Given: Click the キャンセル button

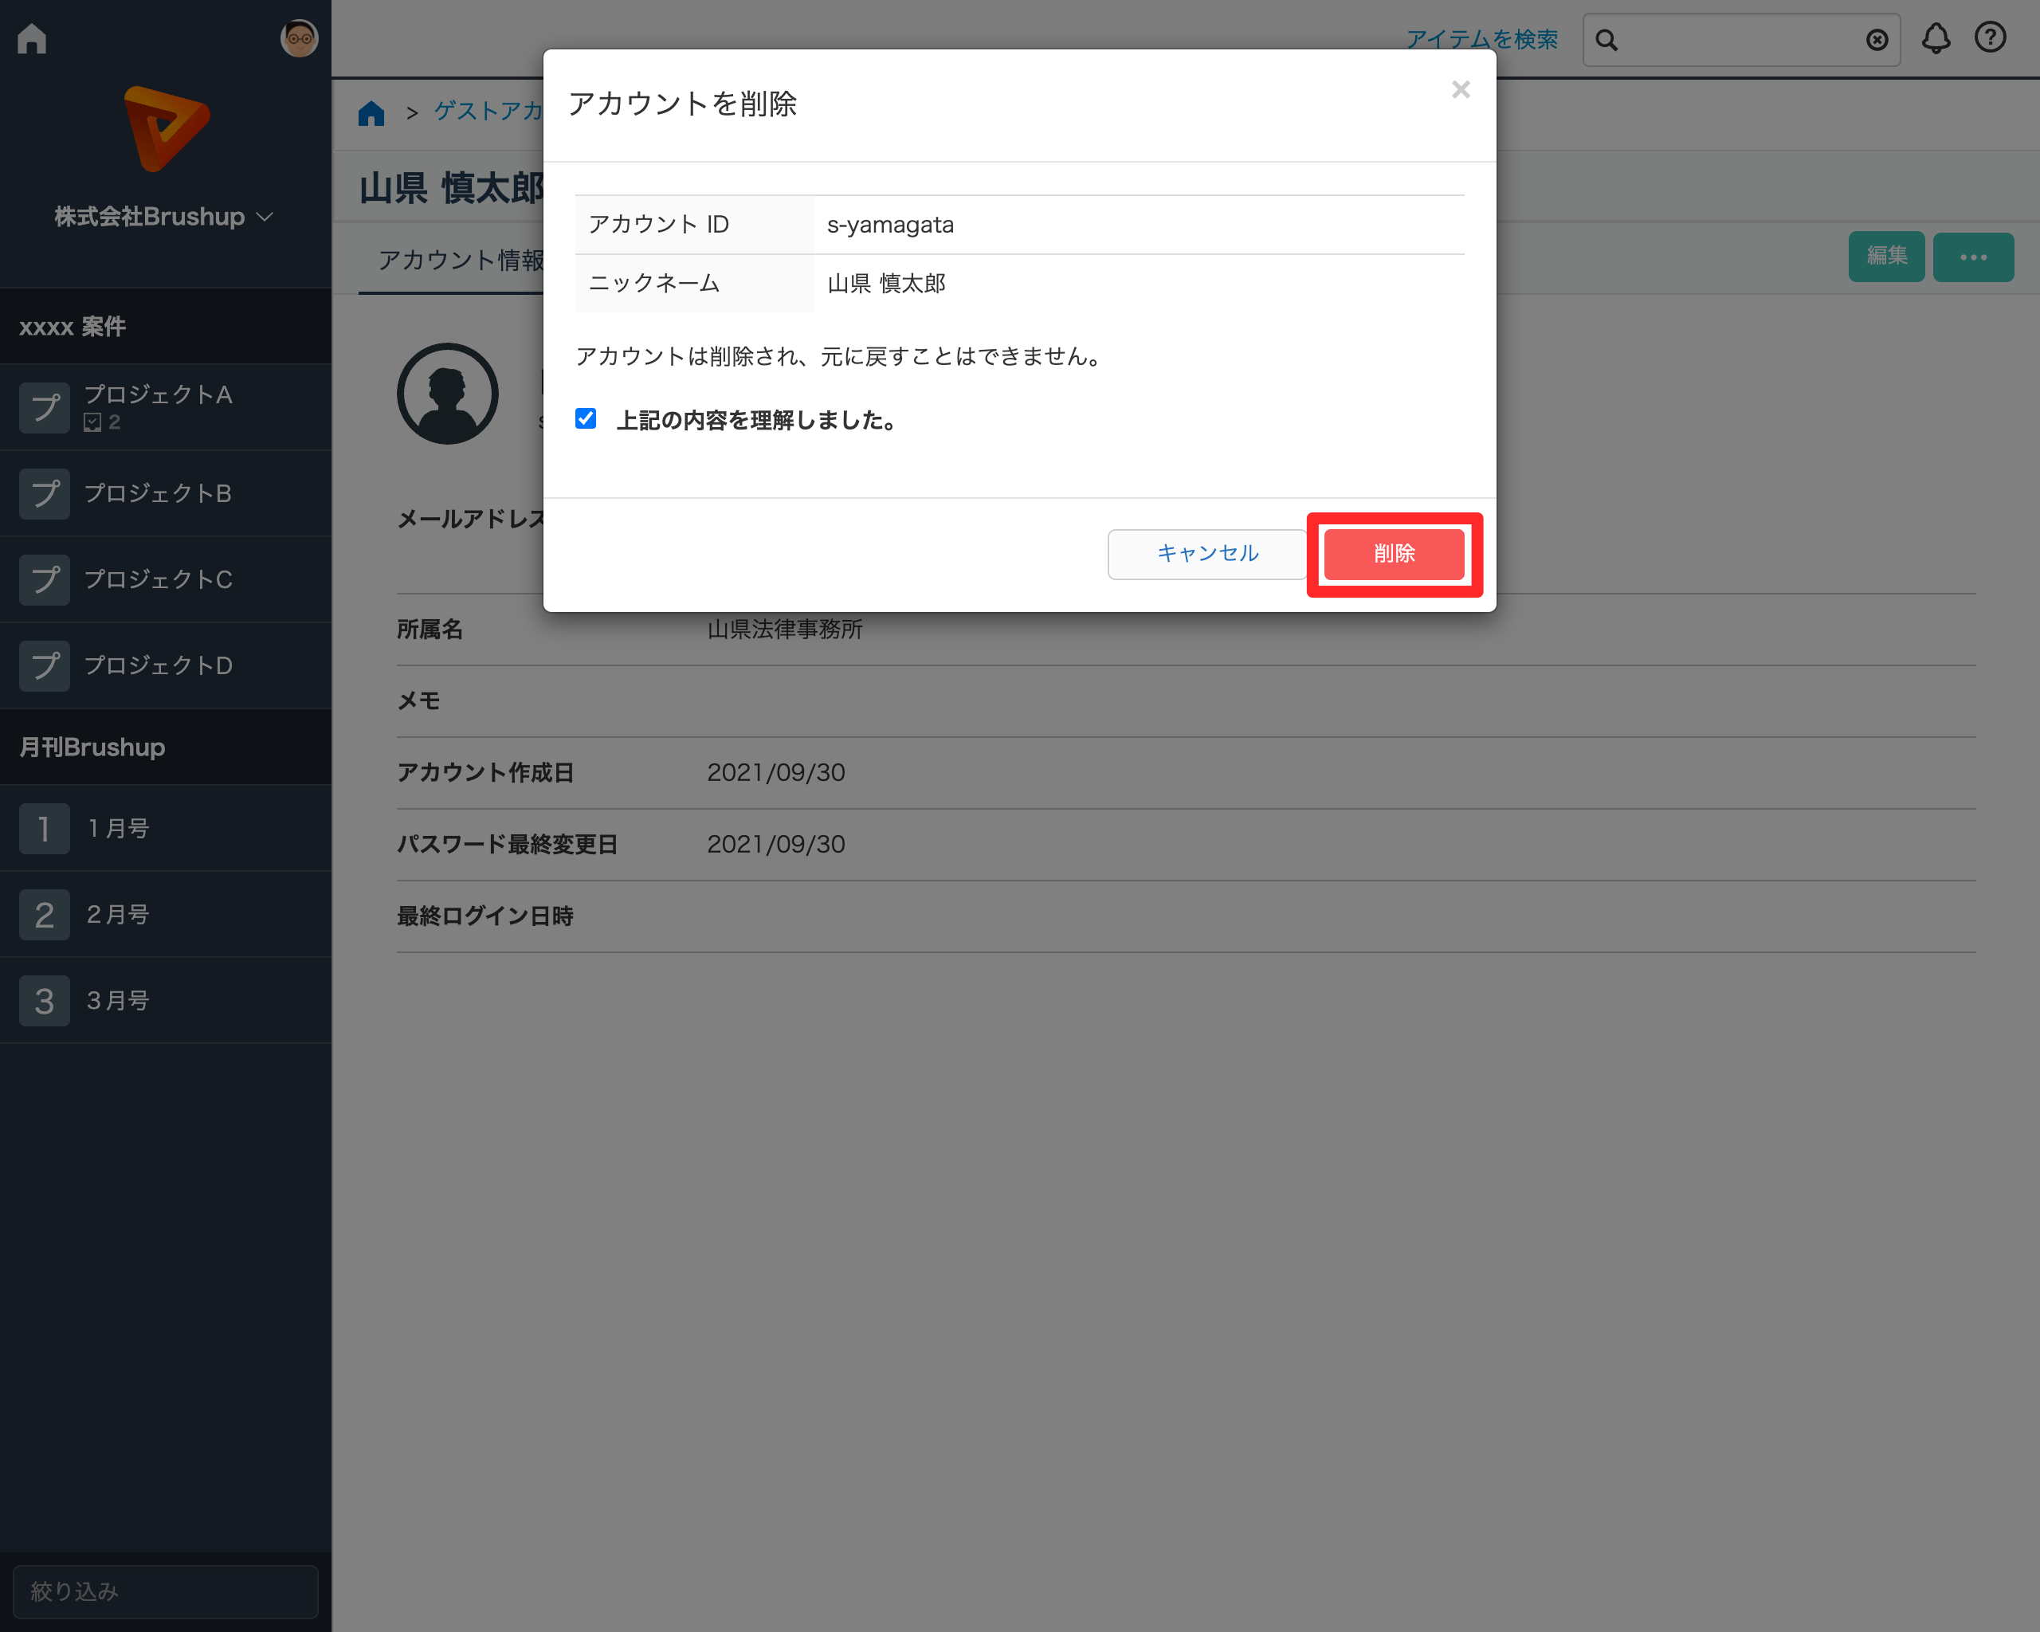Looking at the screenshot, I should pos(1206,555).
